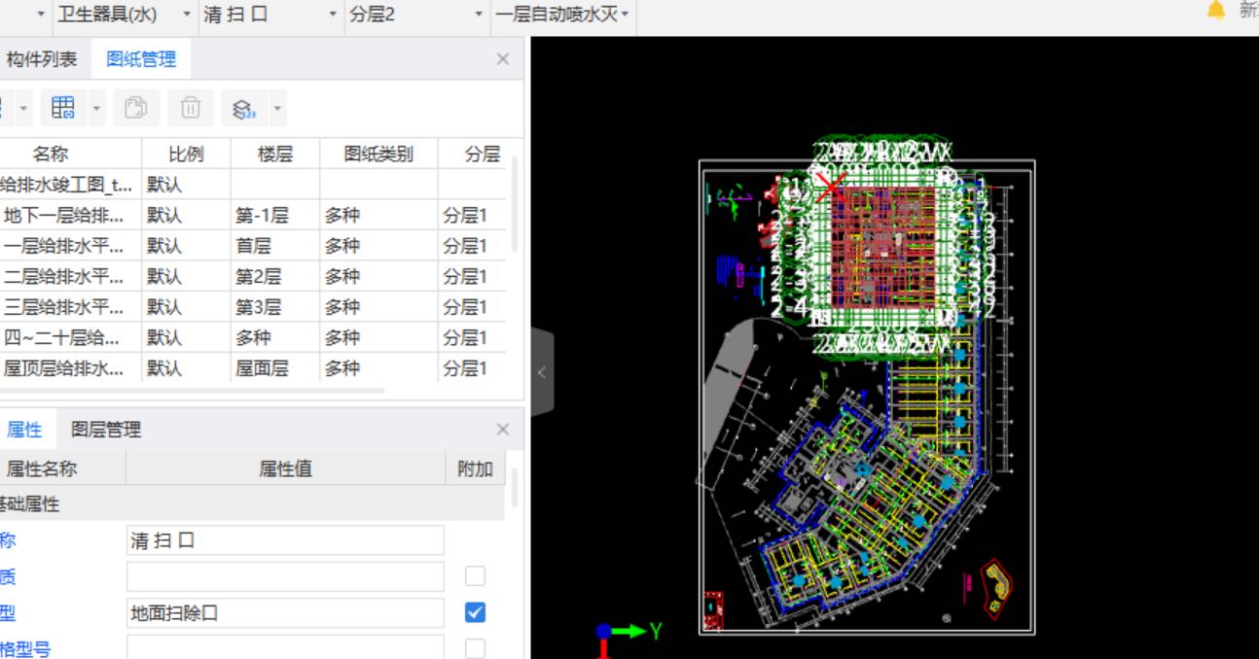Image resolution: width=1259 pixels, height=659 pixels.
Task: Click the layer numbering stack icon
Action: click(243, 109)
